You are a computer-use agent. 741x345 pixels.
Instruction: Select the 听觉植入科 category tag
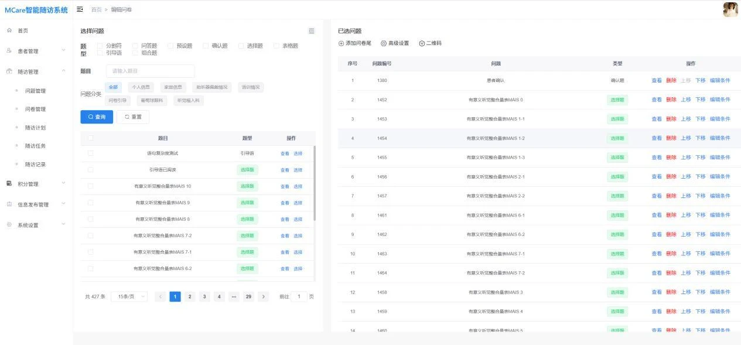189,101
